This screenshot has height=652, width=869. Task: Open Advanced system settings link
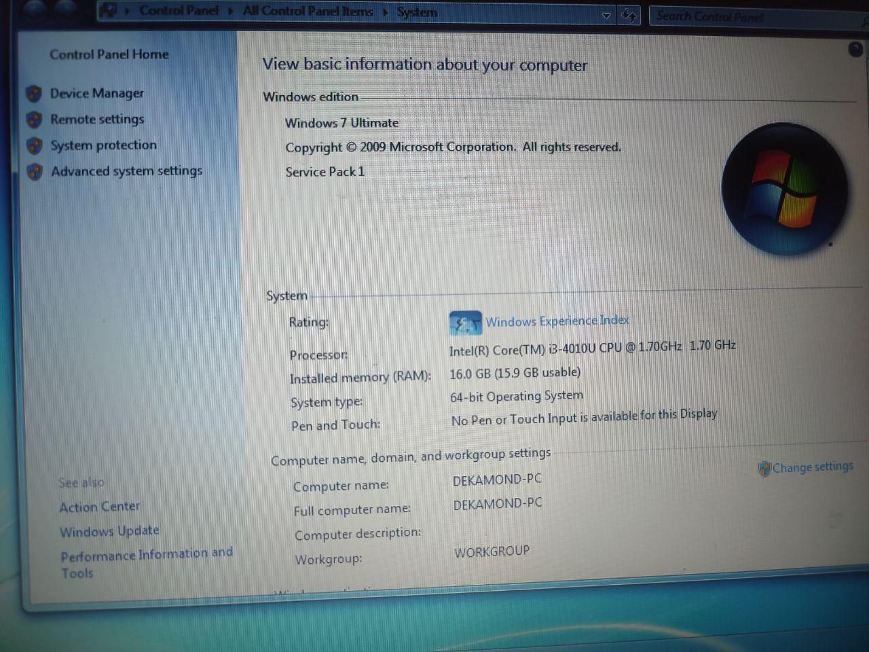(x=126, y=170)
